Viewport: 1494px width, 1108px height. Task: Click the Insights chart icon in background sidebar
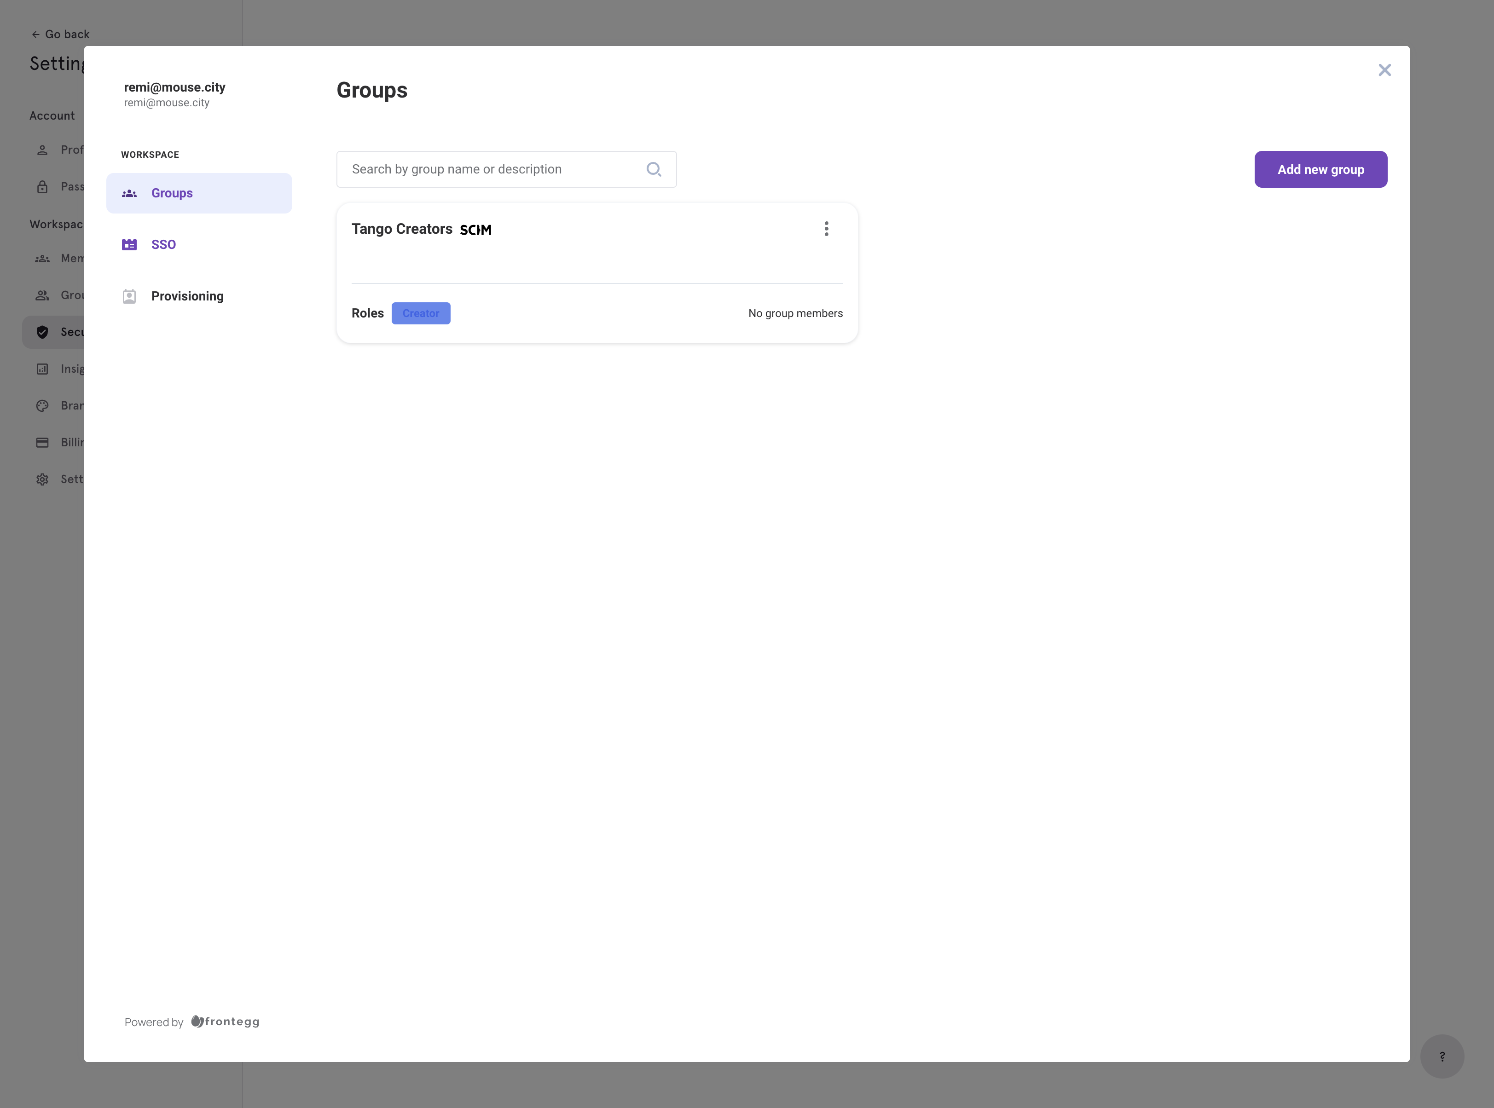pyautogui.click(x=42, y=369)
